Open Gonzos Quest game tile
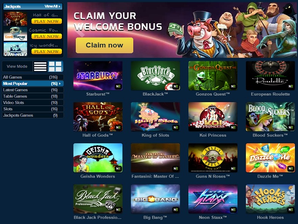 click(213, 76)
